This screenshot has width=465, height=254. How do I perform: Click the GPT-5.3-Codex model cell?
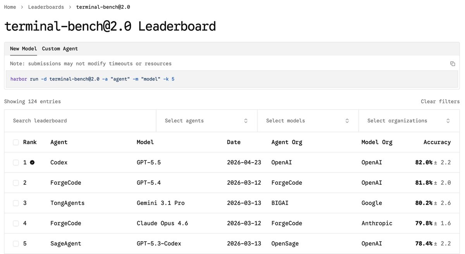pos(159,244)
